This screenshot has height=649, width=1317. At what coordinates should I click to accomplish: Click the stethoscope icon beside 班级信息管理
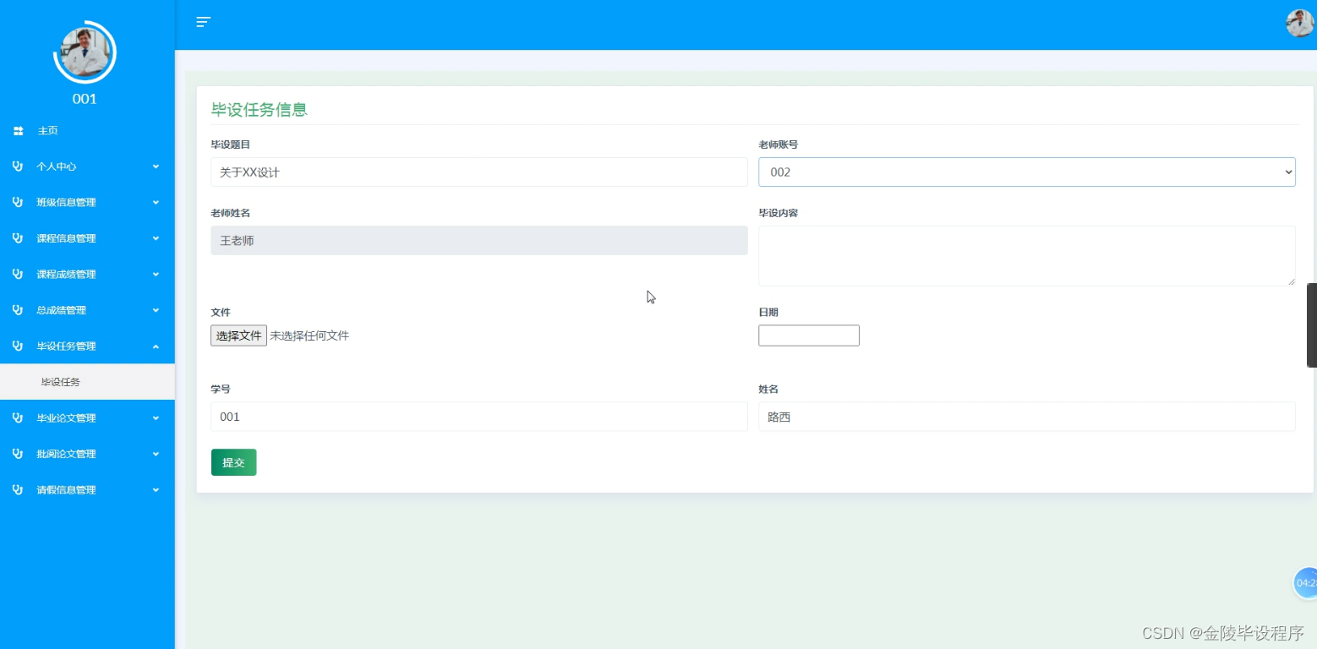[x=18, y=203]
